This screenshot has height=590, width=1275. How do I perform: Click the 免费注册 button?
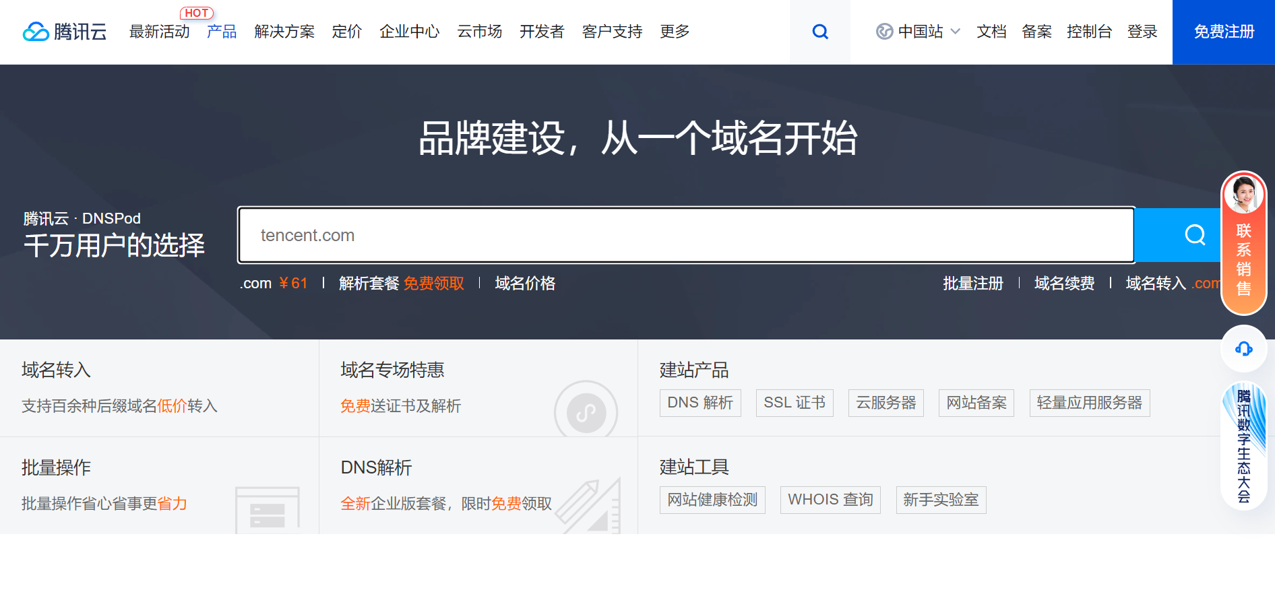click(1224, 32)
